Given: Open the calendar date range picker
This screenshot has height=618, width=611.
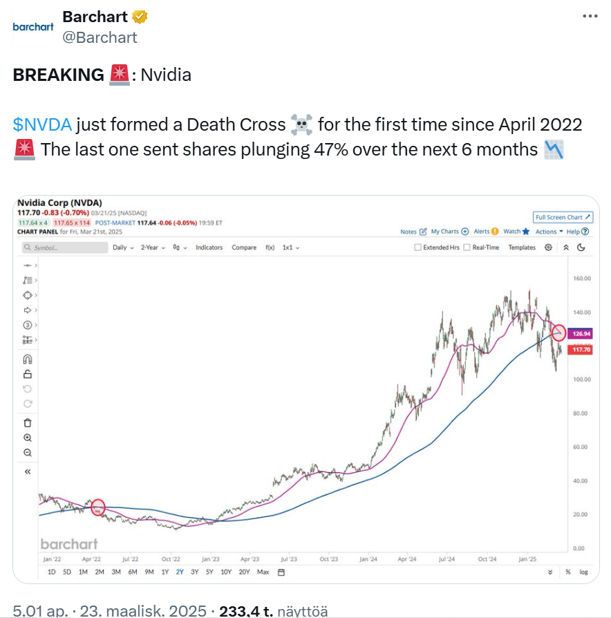Looking at the screenshot, I should [281, 572].
